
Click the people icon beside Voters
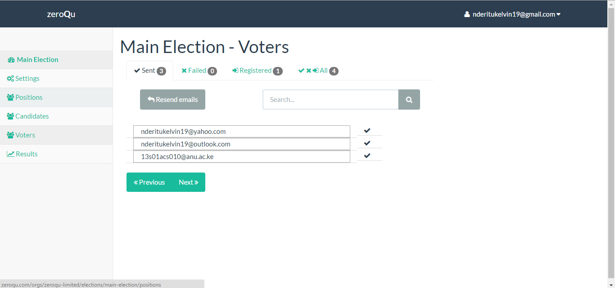pos(10,135)
